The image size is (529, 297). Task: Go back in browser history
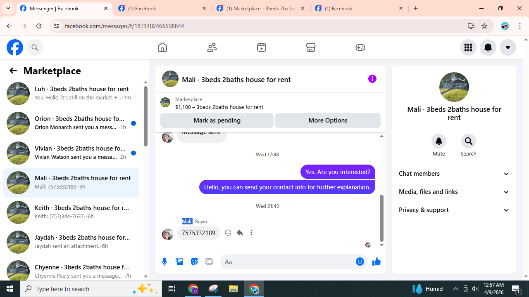pyautogui.click(x=9, y=26)
